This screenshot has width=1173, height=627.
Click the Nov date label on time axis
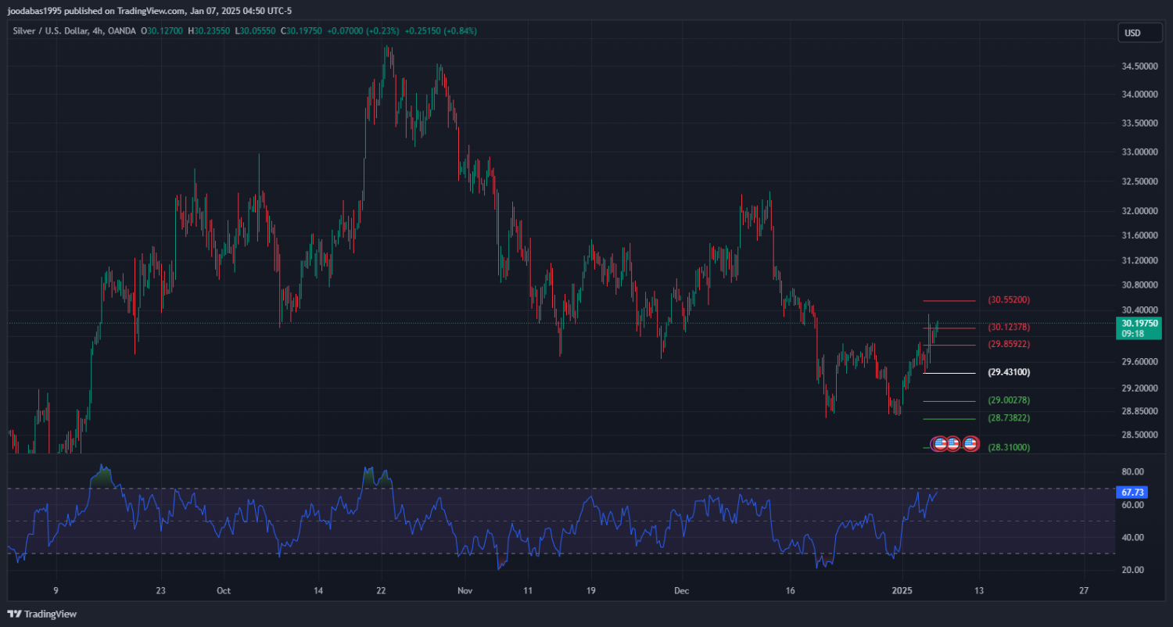464,590
